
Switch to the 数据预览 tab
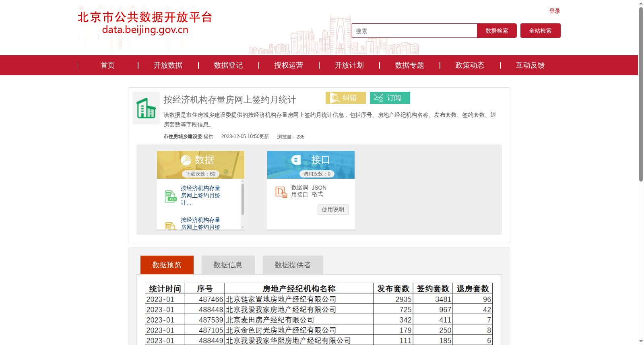click(167, 265)
